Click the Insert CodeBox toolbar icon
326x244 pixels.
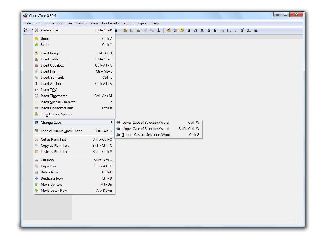tap(138, 31)
